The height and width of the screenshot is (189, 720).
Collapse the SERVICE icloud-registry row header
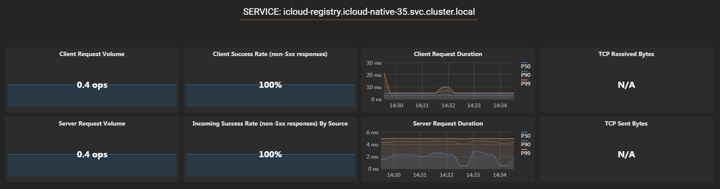359,12
